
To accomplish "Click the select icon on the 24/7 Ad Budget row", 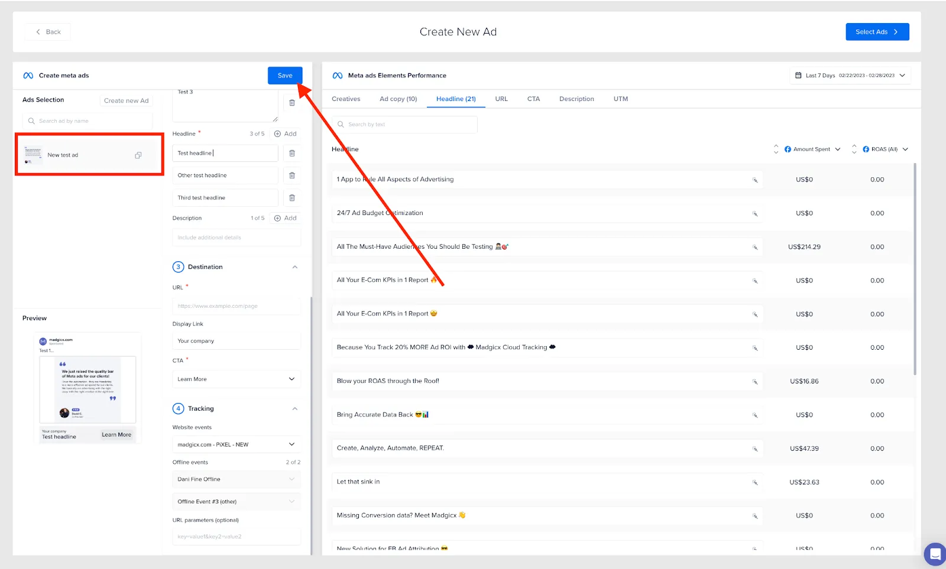I will (x=755, y=214).
